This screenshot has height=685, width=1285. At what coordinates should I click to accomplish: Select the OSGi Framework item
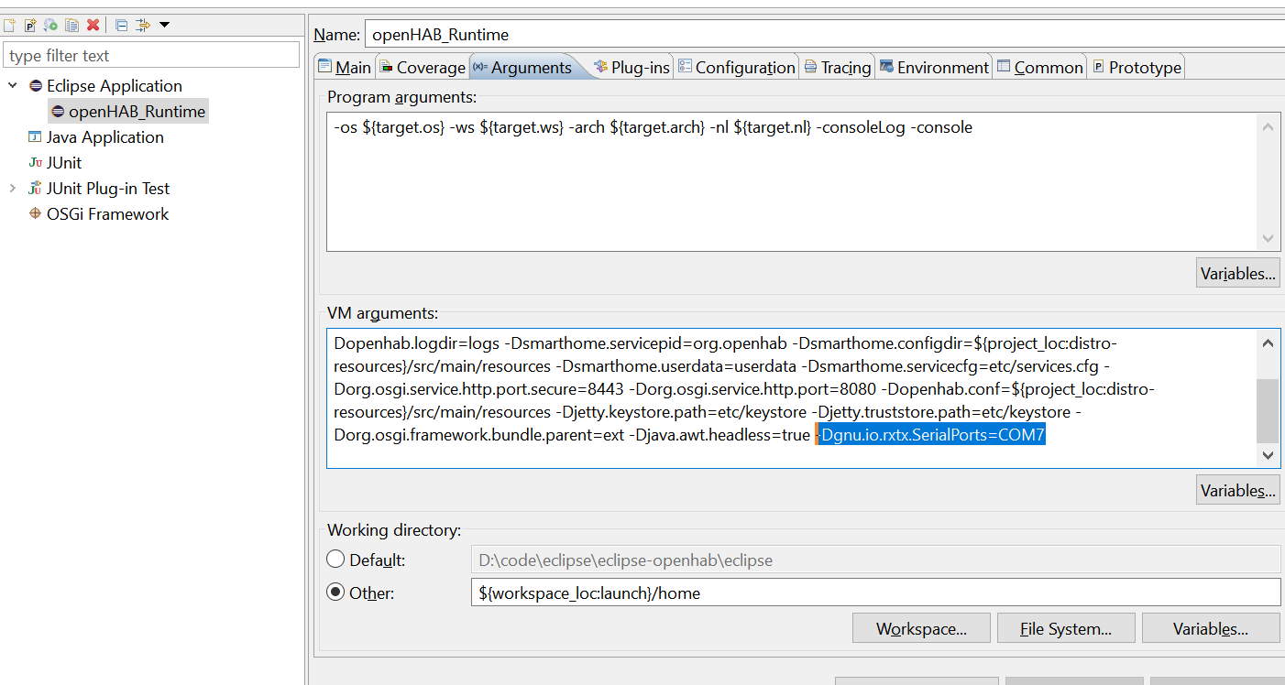pyautogui.click(x=107, y=214)
